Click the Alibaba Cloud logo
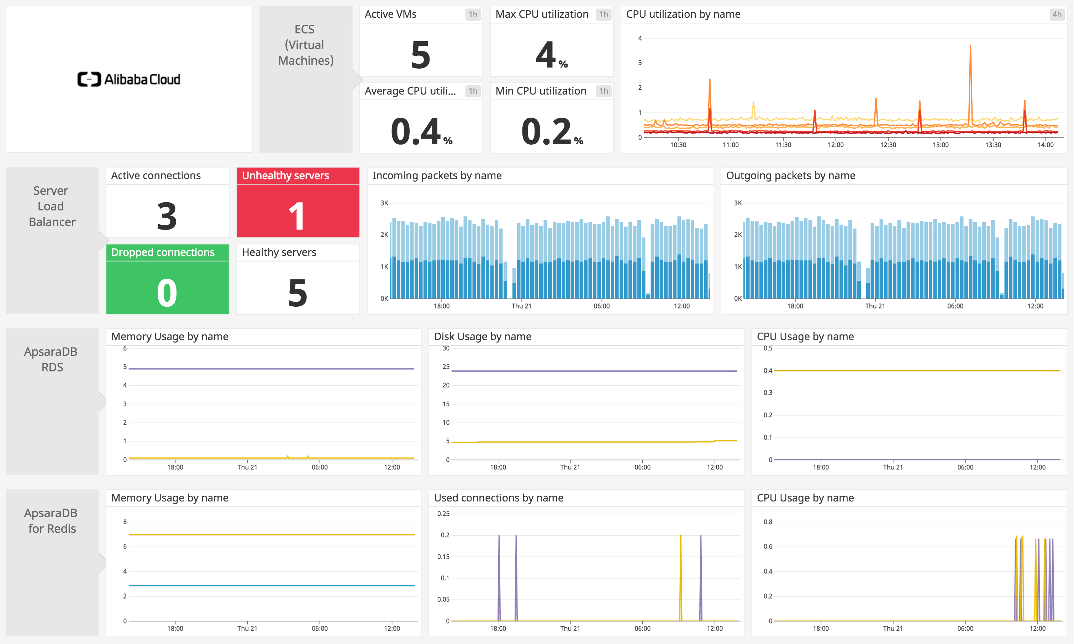This screenshot has height=644, width=1074. tap(129, 79)
